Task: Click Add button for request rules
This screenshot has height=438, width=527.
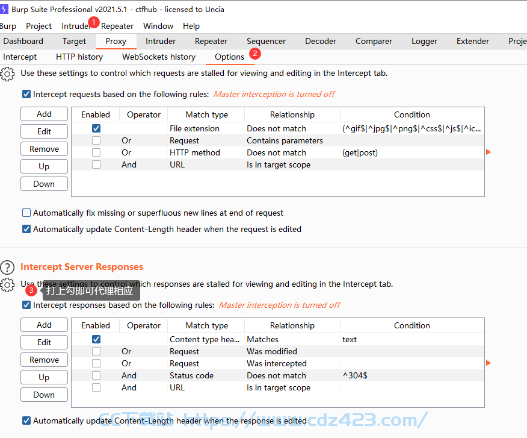Action: pos(44,114)
